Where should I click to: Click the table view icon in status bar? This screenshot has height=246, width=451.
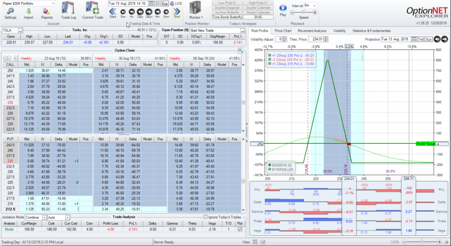pyautogui.click(x=255, y=242)
